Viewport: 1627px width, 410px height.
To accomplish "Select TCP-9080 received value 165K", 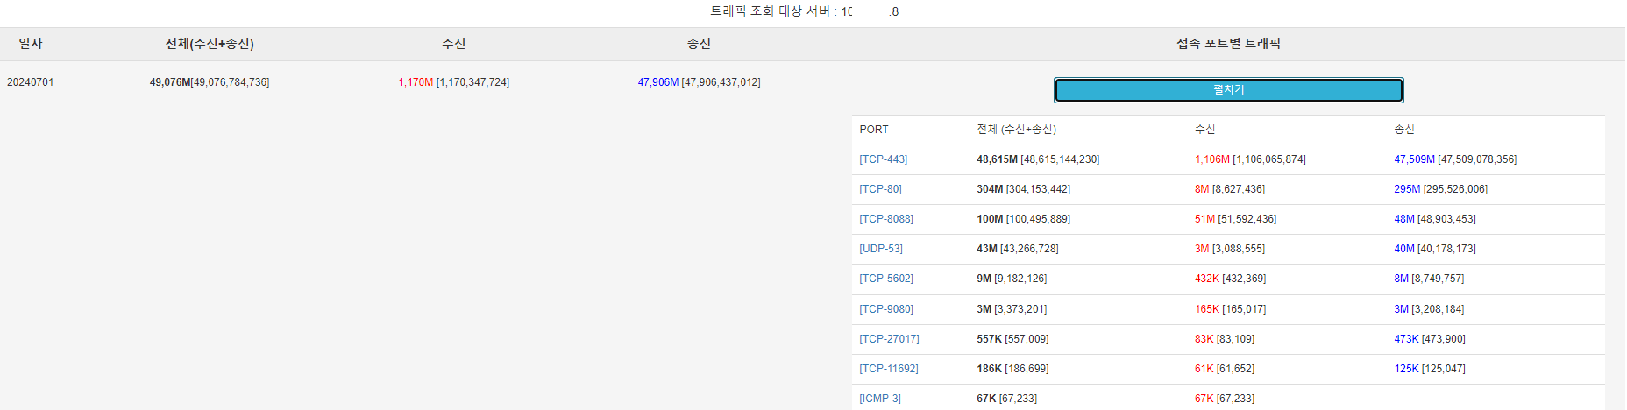I will coord(1207,309).
